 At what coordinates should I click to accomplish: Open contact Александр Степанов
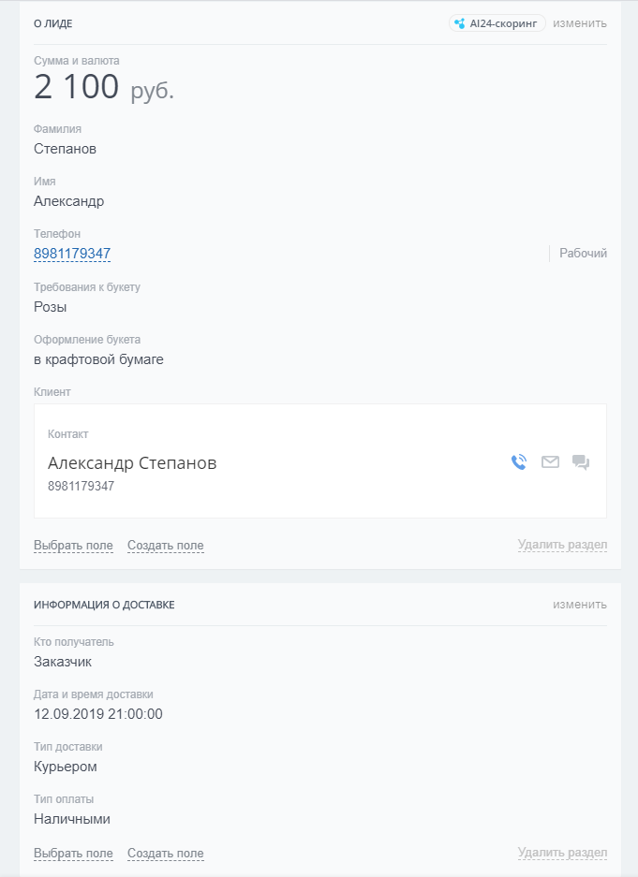(132, 463)
